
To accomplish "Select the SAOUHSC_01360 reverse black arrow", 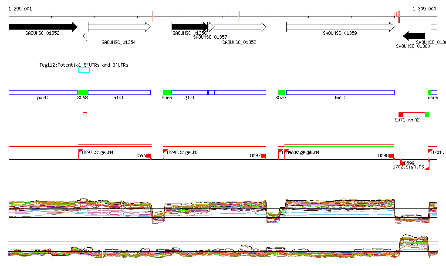I will (x=414, y=36).
